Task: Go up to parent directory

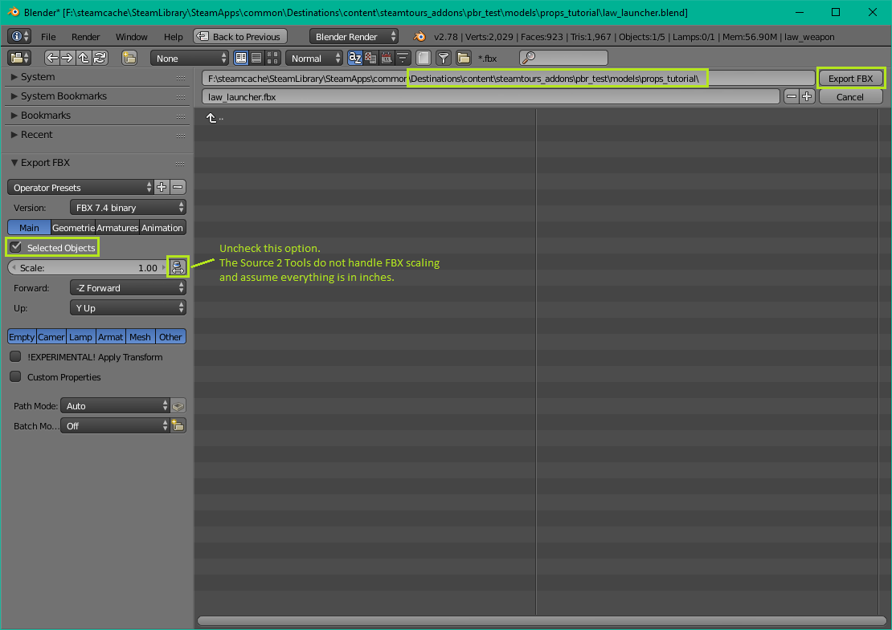Action: (84, 58)
